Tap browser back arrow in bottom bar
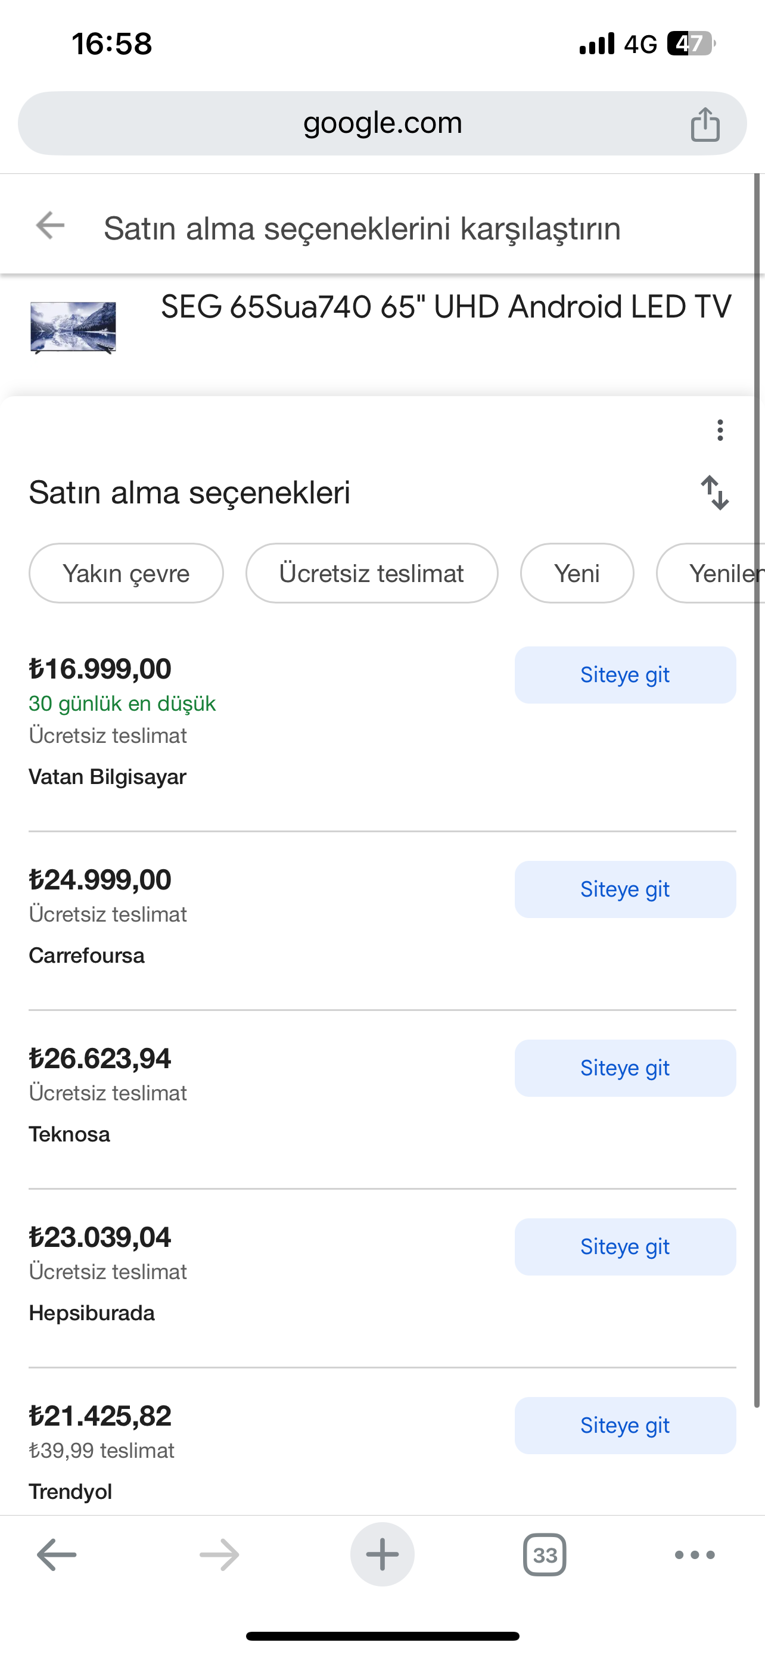This screenshot has height=1655, width=765. pos(57,1555)
